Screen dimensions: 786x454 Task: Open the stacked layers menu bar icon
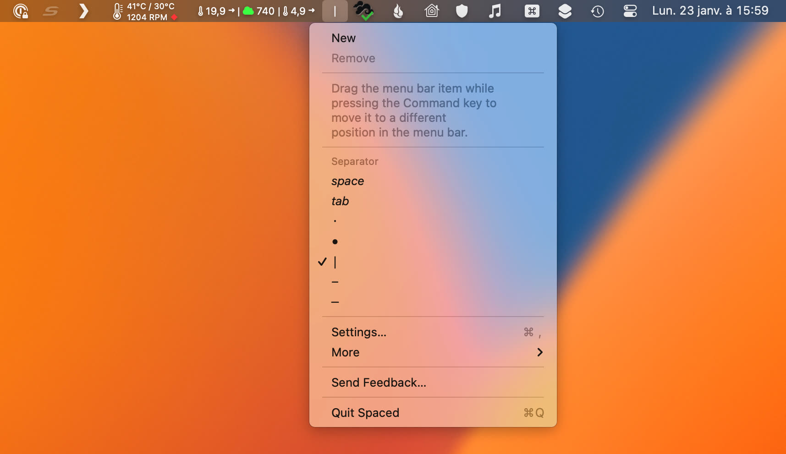tap(565, 11)
